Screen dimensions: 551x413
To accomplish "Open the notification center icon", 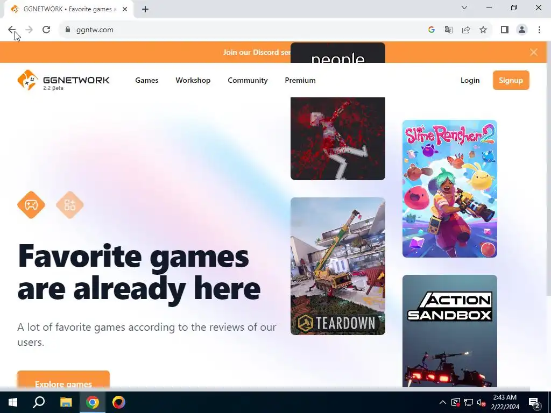I will pyautogui.click(x=534, y=402).
